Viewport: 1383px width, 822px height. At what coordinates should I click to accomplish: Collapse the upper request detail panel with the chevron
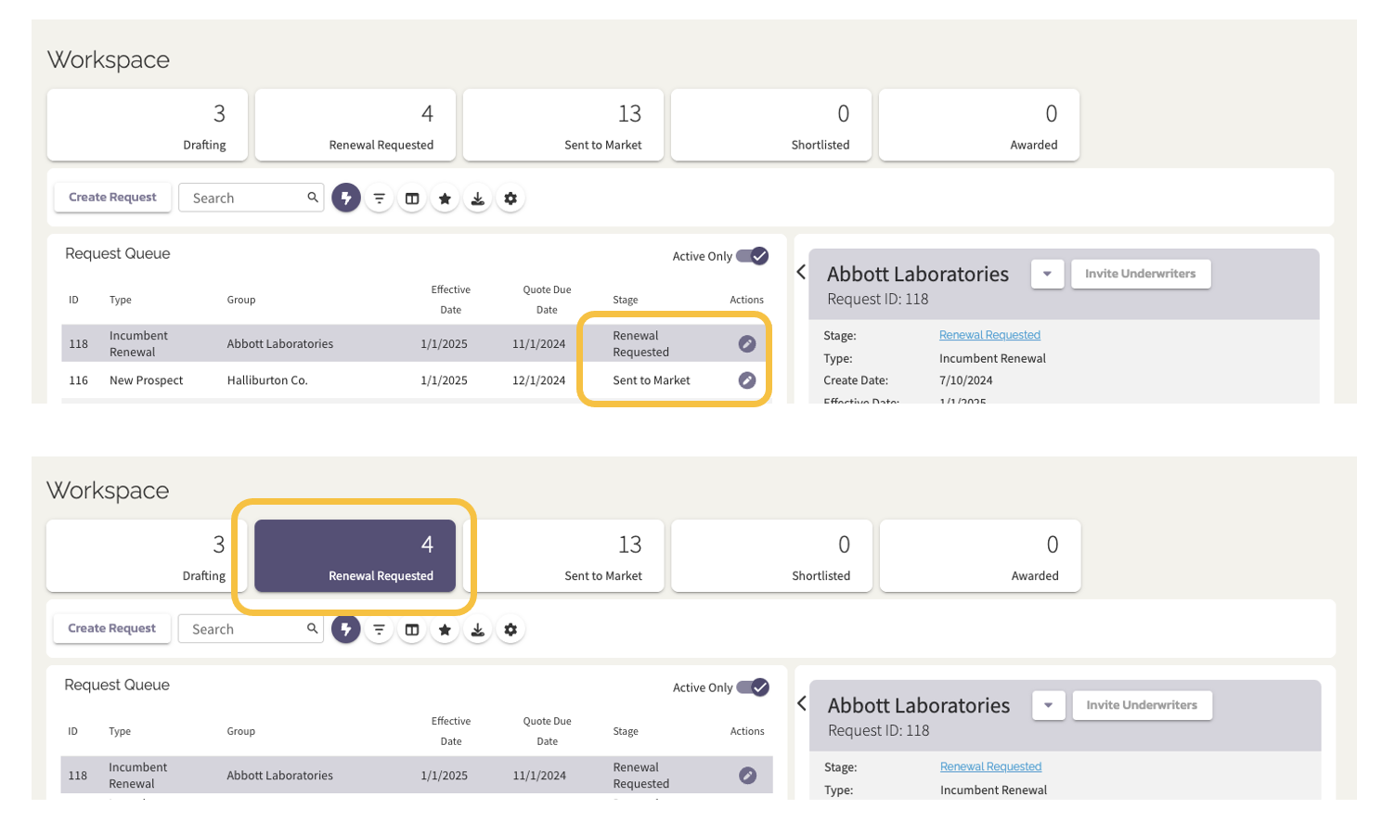(801, 272)
